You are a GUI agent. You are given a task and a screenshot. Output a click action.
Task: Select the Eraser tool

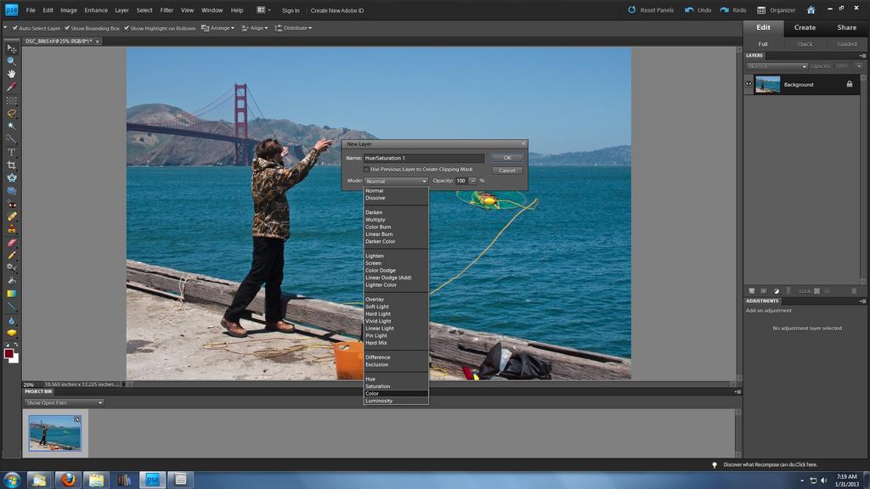(11, 242)
